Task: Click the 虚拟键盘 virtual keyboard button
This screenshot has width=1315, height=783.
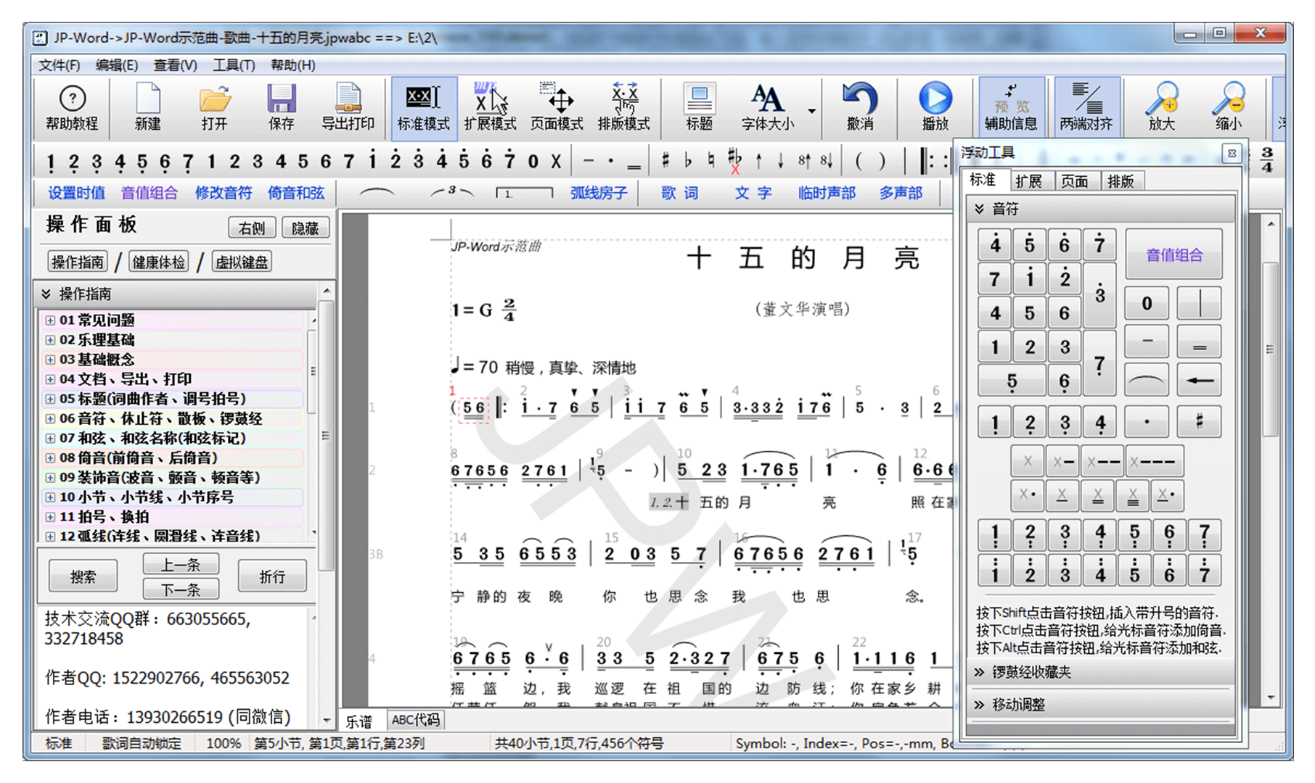Action: click(242, 262)
